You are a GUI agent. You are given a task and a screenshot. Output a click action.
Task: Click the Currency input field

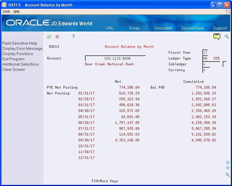pos(206,70)
